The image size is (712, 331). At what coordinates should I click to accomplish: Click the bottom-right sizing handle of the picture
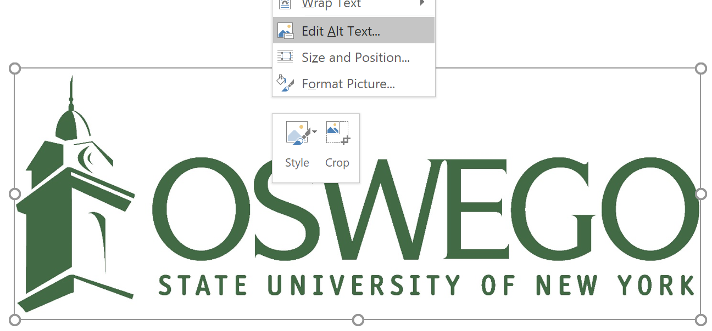[700, 319]
